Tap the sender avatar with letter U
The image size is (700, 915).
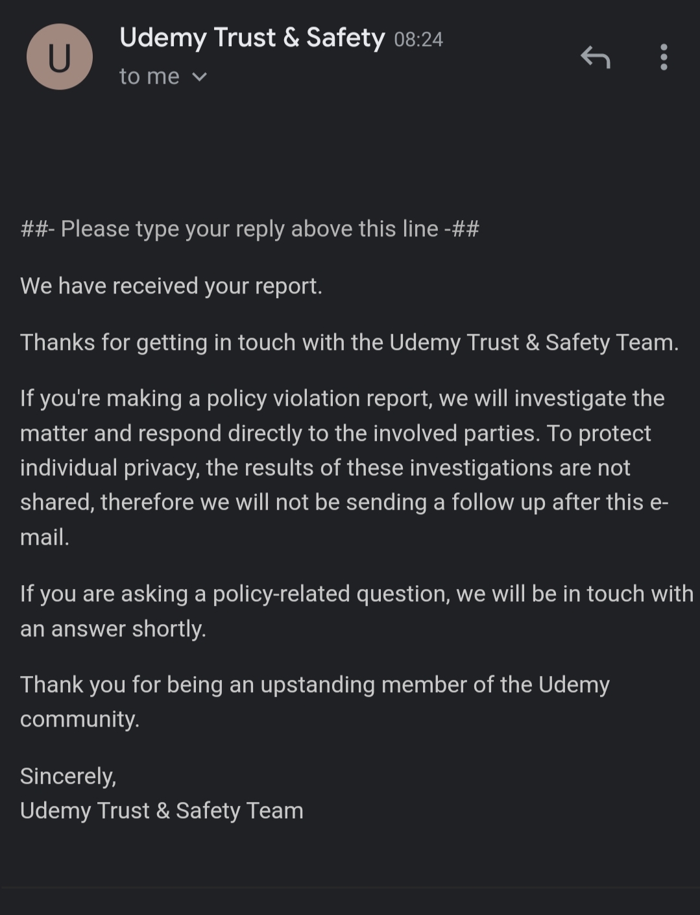(59, 57)
